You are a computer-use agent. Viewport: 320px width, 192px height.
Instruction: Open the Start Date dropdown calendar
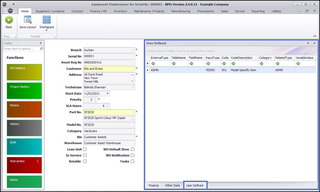tap(107, 94)
